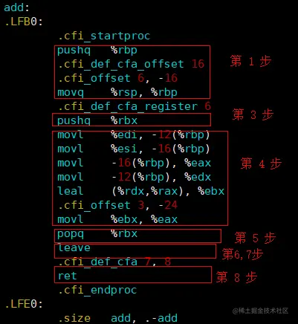Click the .cfi_startproc directive

(104, 36)
